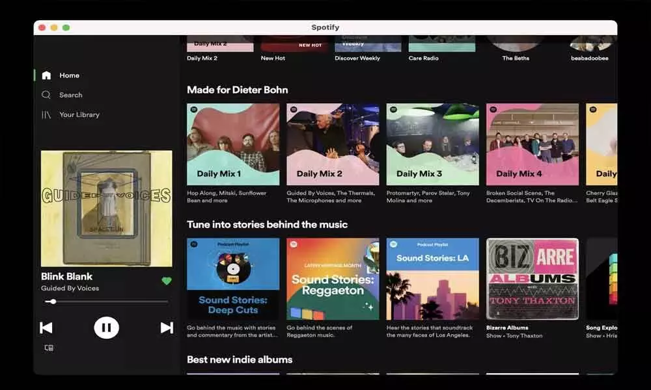Click Spotify logo on Daily Mix 4 cover
The height and width of the screenshot is (390, 651).
493,110
